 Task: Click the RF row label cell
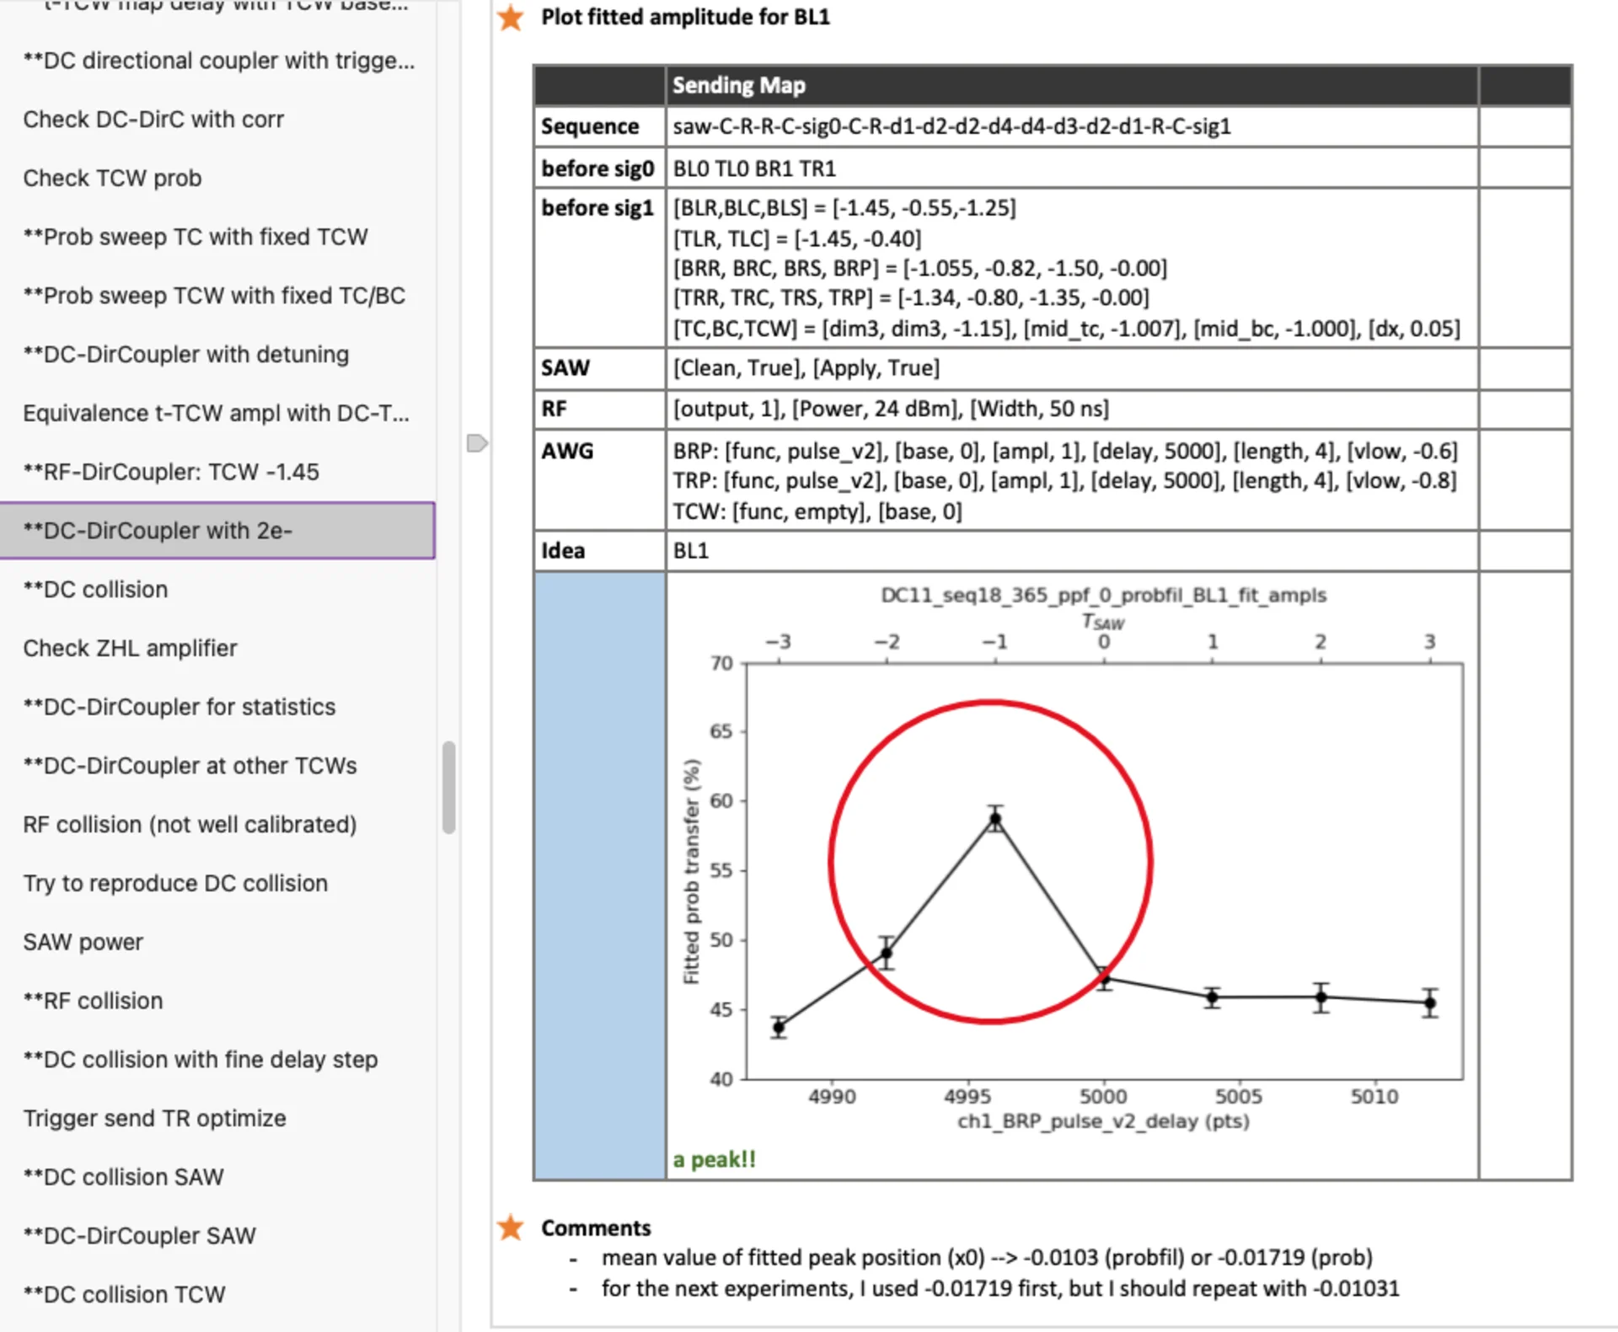[600, 409]
